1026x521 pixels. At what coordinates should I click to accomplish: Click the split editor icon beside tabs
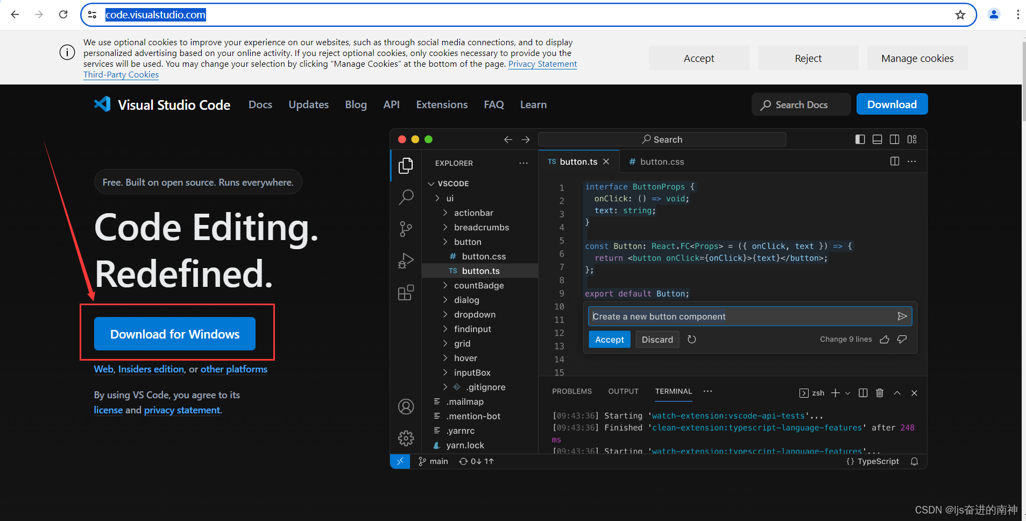pos(895,161)
